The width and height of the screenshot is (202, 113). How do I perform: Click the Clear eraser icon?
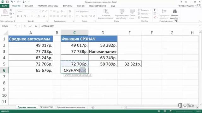tap(155, 17)
